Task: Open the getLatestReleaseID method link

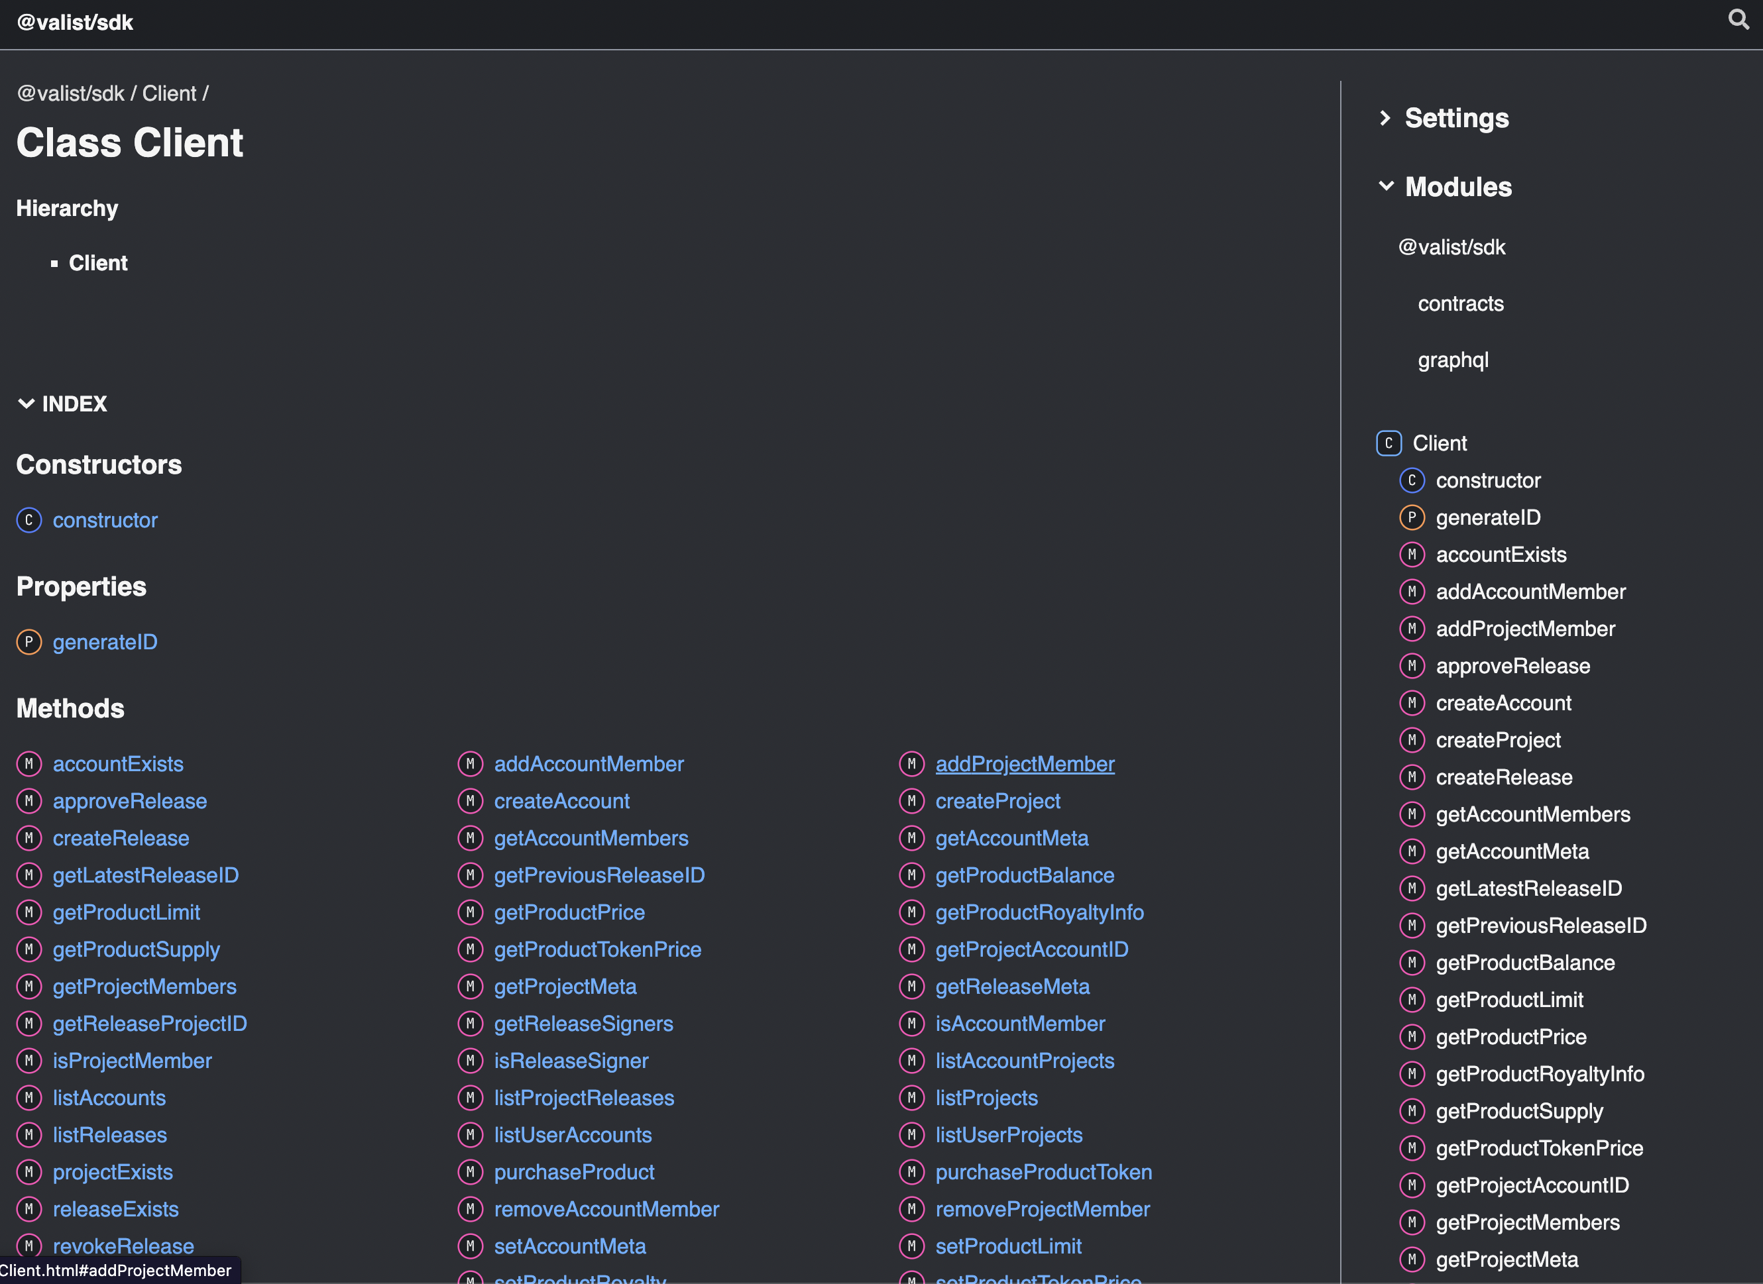Action: click(145, 875)
